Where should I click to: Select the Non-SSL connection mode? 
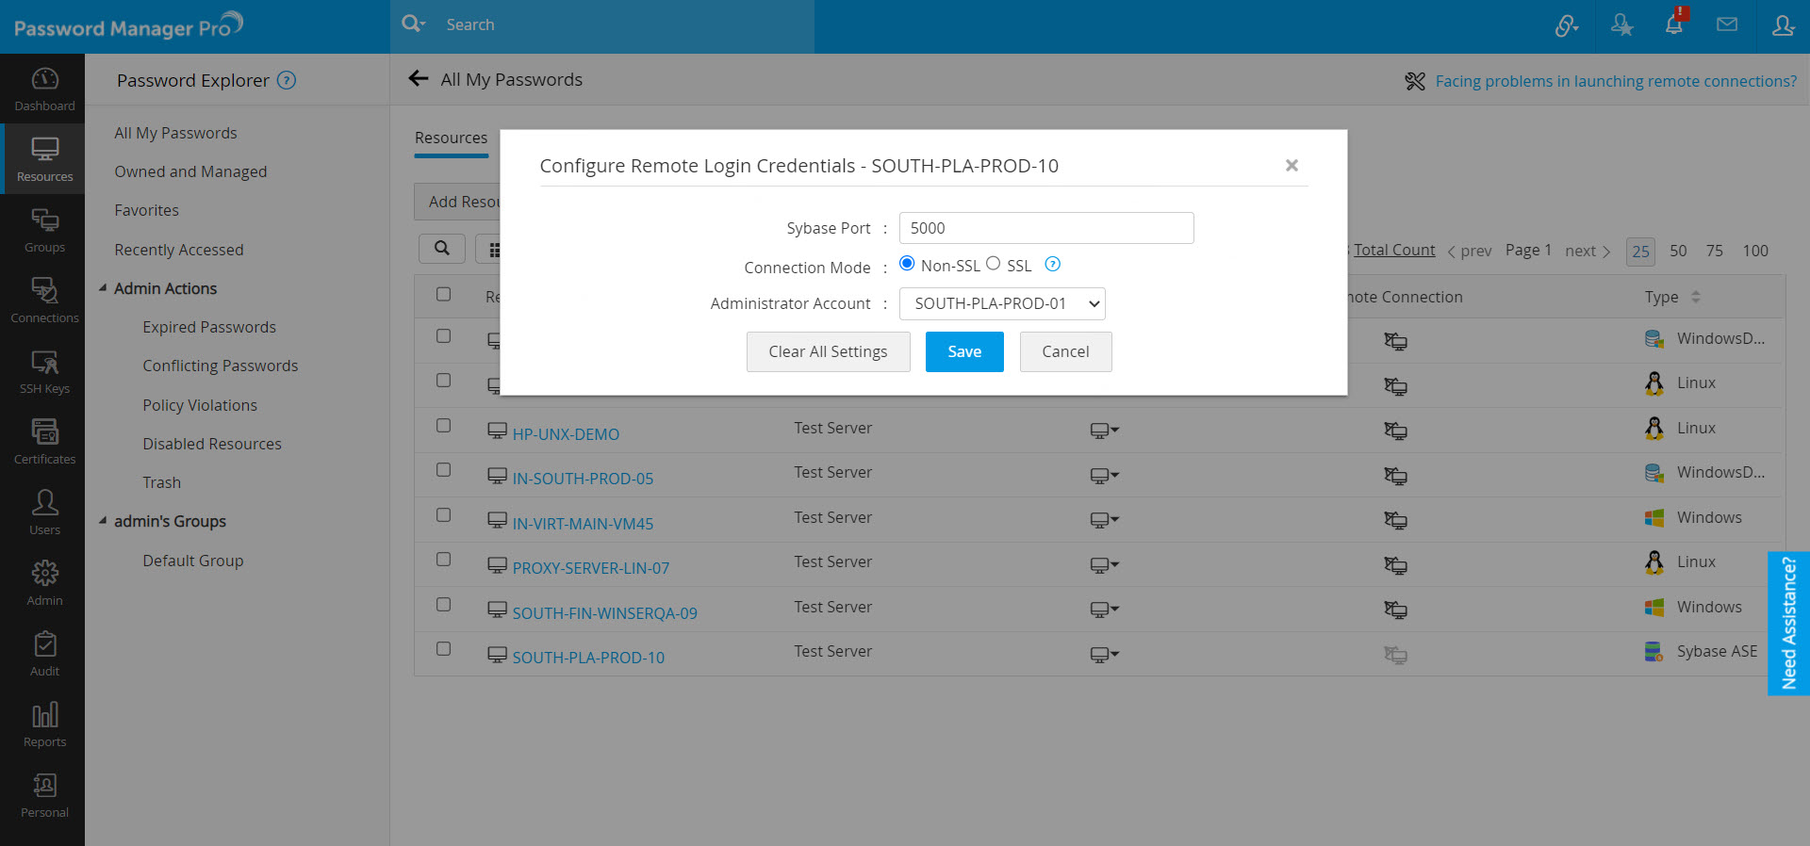pos(907,264)
